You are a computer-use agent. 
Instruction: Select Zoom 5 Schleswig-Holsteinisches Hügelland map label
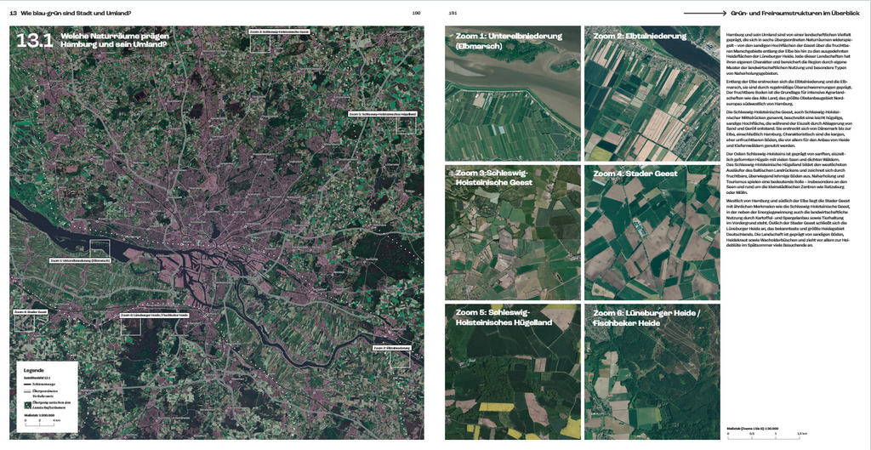[x=383, y=113]
